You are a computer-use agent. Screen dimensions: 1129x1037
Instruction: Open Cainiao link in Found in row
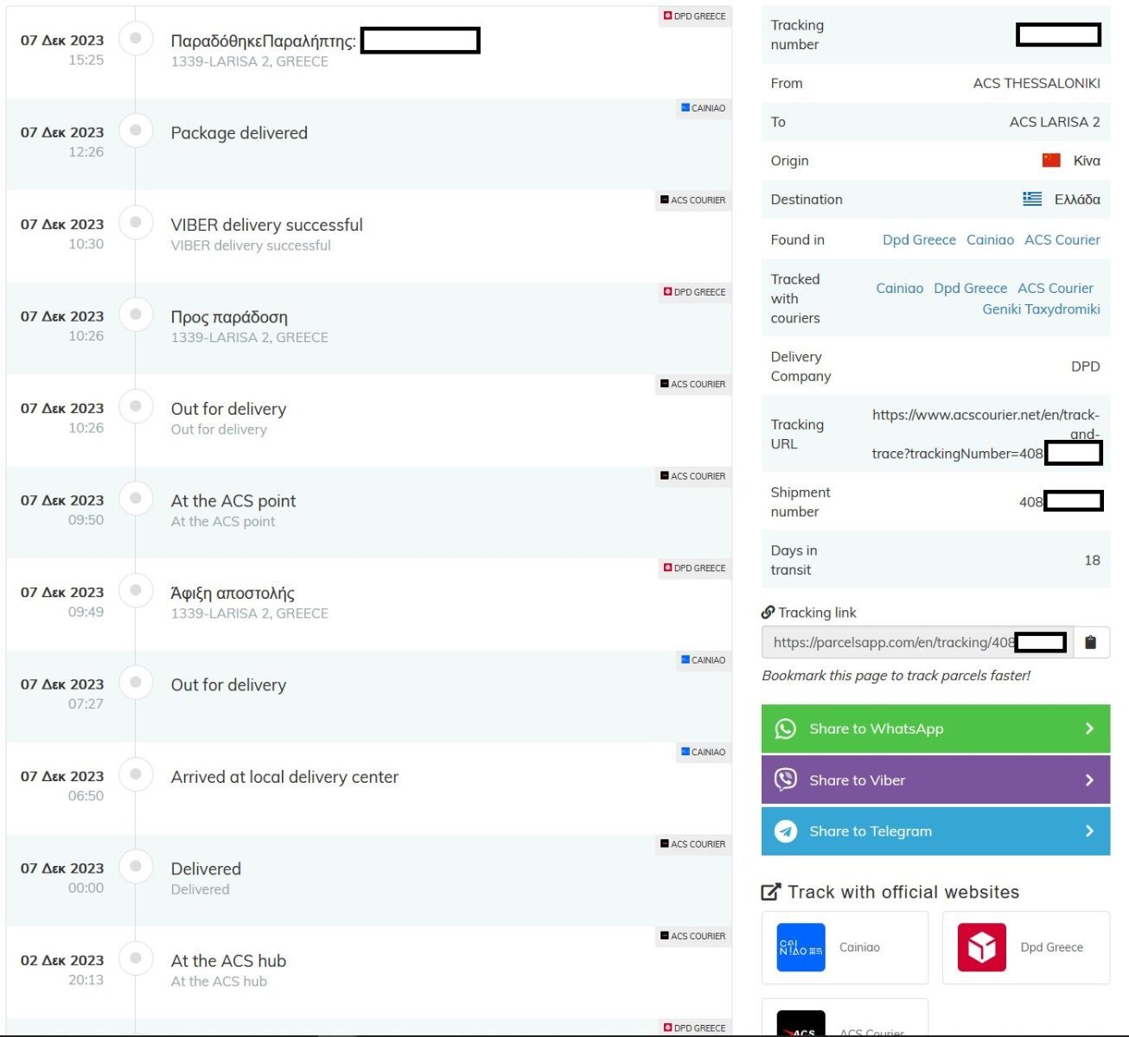tap(990, 239)
